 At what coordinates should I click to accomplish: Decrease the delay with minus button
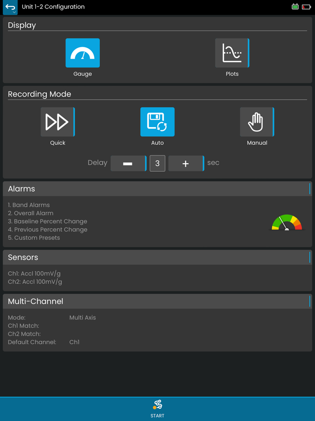pyautogui.click(x=128, y=163)
